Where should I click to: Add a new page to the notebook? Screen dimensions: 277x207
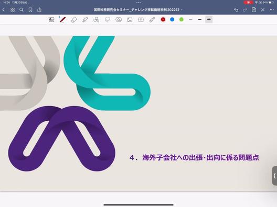click(254, 10)
